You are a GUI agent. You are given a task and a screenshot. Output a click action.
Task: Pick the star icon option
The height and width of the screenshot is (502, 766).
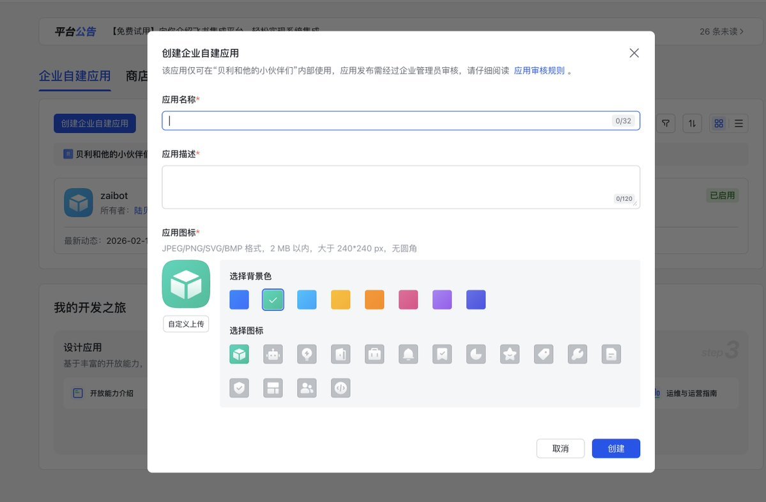click(510, 354)
